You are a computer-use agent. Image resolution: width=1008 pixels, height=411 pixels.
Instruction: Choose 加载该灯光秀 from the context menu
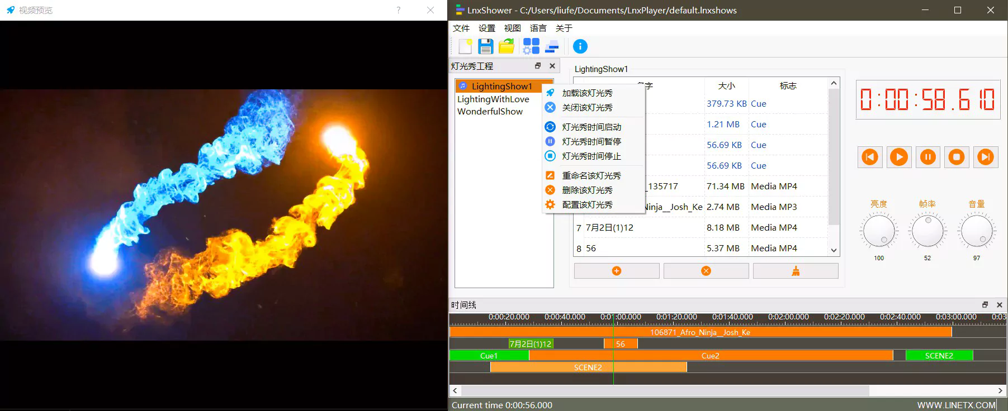pyautogui.click(x=587, y=93)
